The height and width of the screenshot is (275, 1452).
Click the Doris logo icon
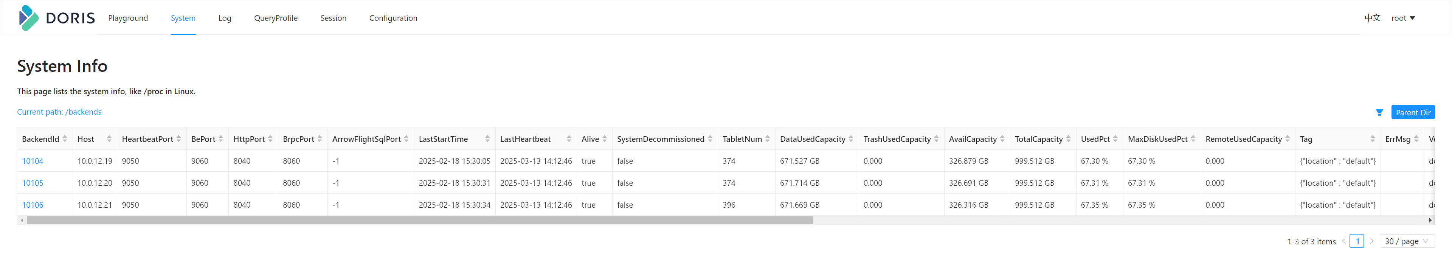coord(28,18)
